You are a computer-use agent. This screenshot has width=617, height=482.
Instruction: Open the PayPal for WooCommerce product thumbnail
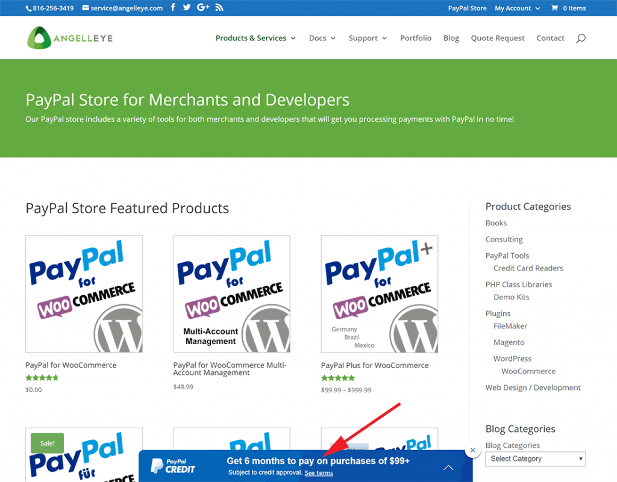[x=84, y=293]
